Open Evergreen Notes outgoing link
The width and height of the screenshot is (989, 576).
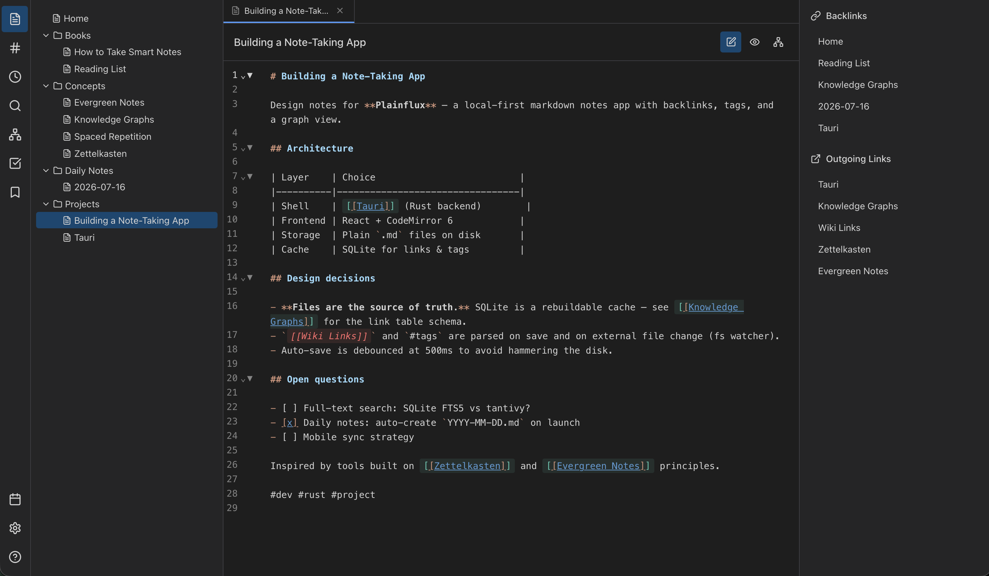click(x=853, y=271)
